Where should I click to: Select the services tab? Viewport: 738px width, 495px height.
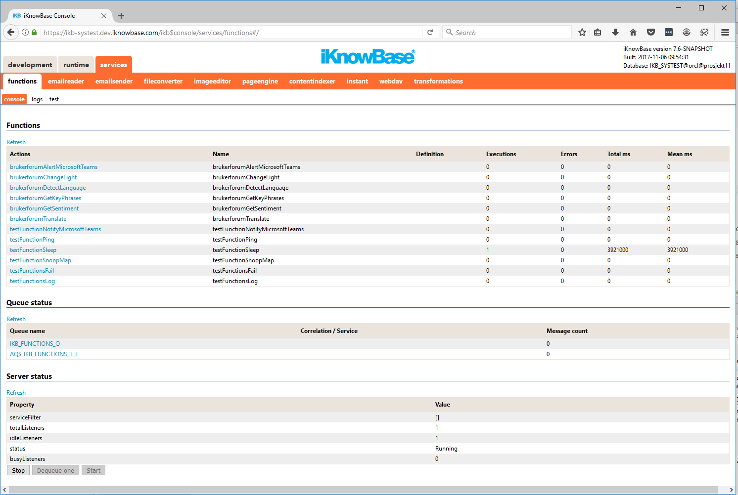[114, 65]
